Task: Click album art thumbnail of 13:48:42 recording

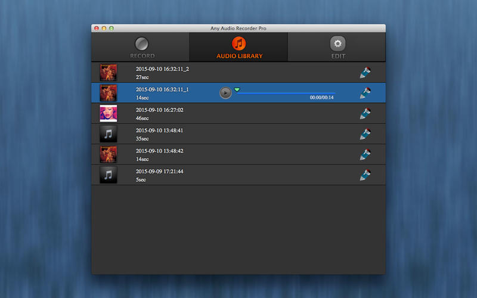Action: (x=109, y=154)
